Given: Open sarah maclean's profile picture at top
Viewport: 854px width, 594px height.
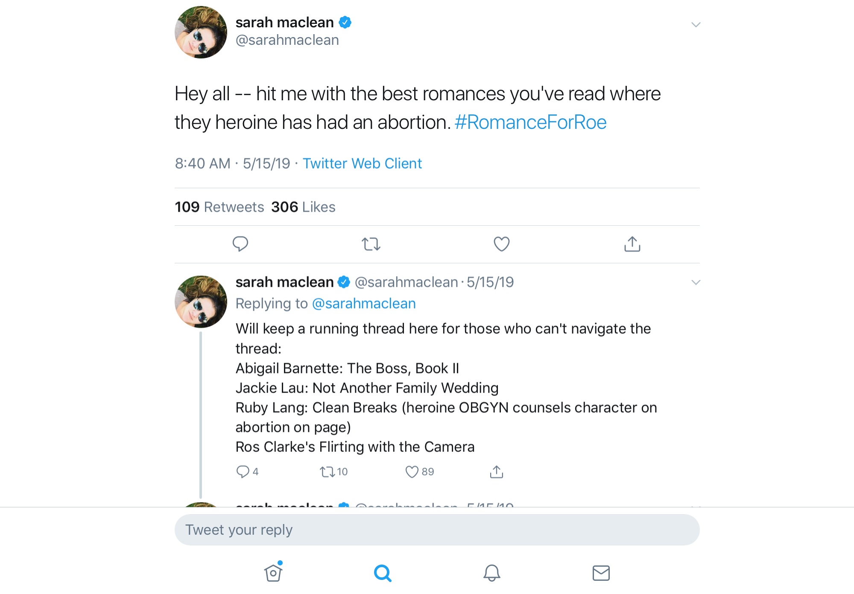Looking at the screenshot, I should [201, 32].
